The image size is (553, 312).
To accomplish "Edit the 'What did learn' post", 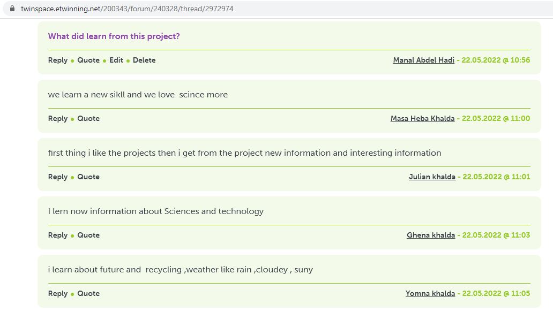I will 116,60.
